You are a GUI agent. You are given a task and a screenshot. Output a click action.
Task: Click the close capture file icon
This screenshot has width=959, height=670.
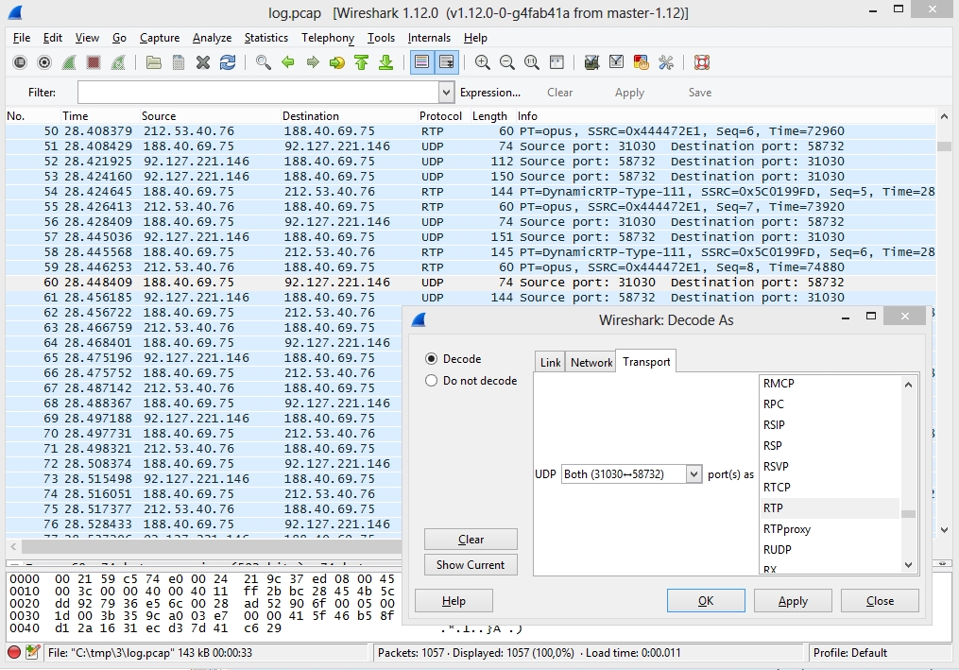point(203,62)
